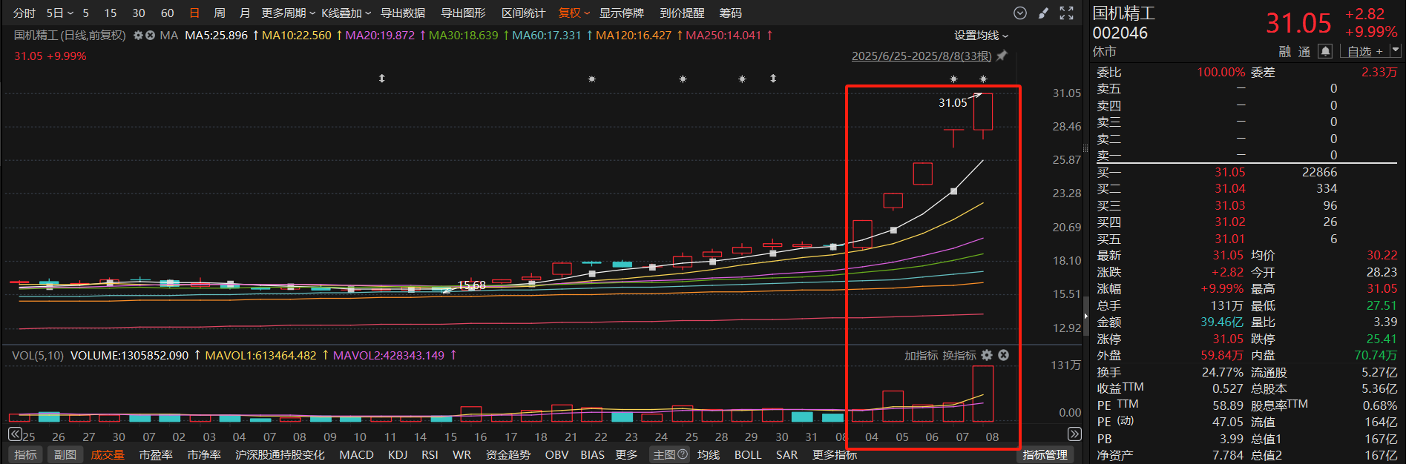This screenshot has height=464, width=1406.
Task: Open VOL sub-chart settings gear icon
Action: [x=986, y=356]
